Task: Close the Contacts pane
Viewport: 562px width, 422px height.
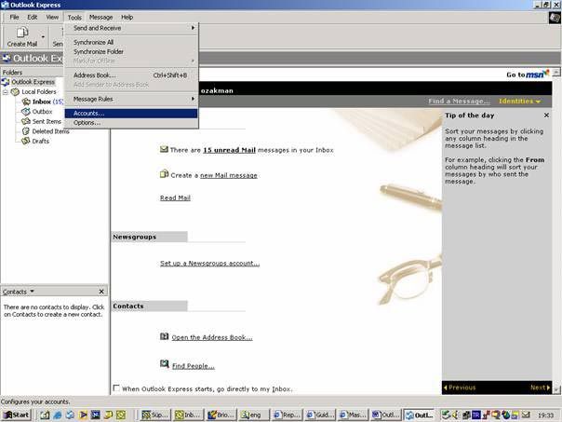Action: click(x=101, y=292)
